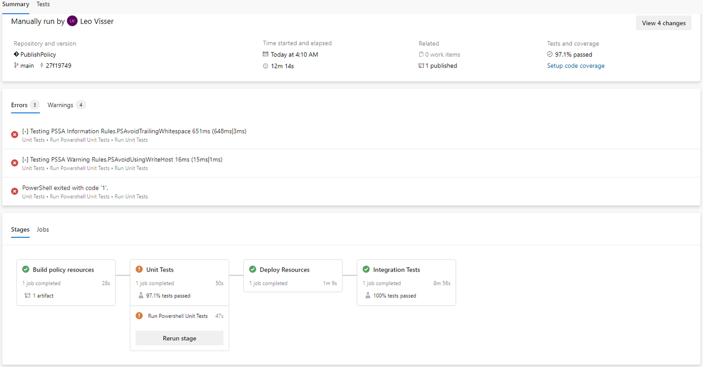
Task: Click the tests beaker icon under Unit Tests stage
Action: click(140, 295)
